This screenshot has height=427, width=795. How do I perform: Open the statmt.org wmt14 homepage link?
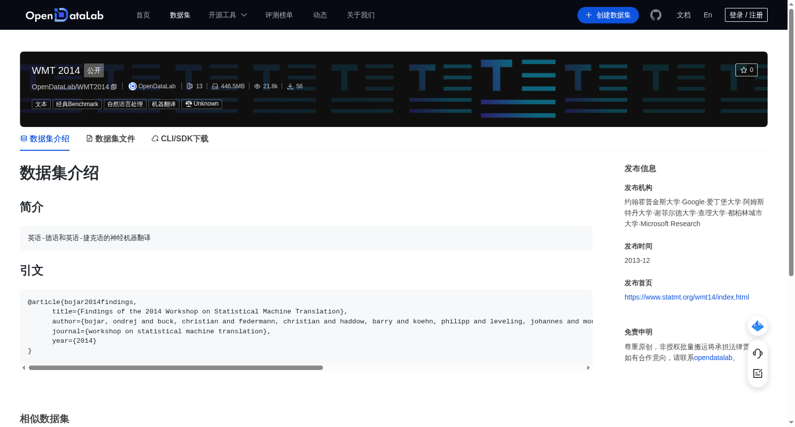pos(687,297)
